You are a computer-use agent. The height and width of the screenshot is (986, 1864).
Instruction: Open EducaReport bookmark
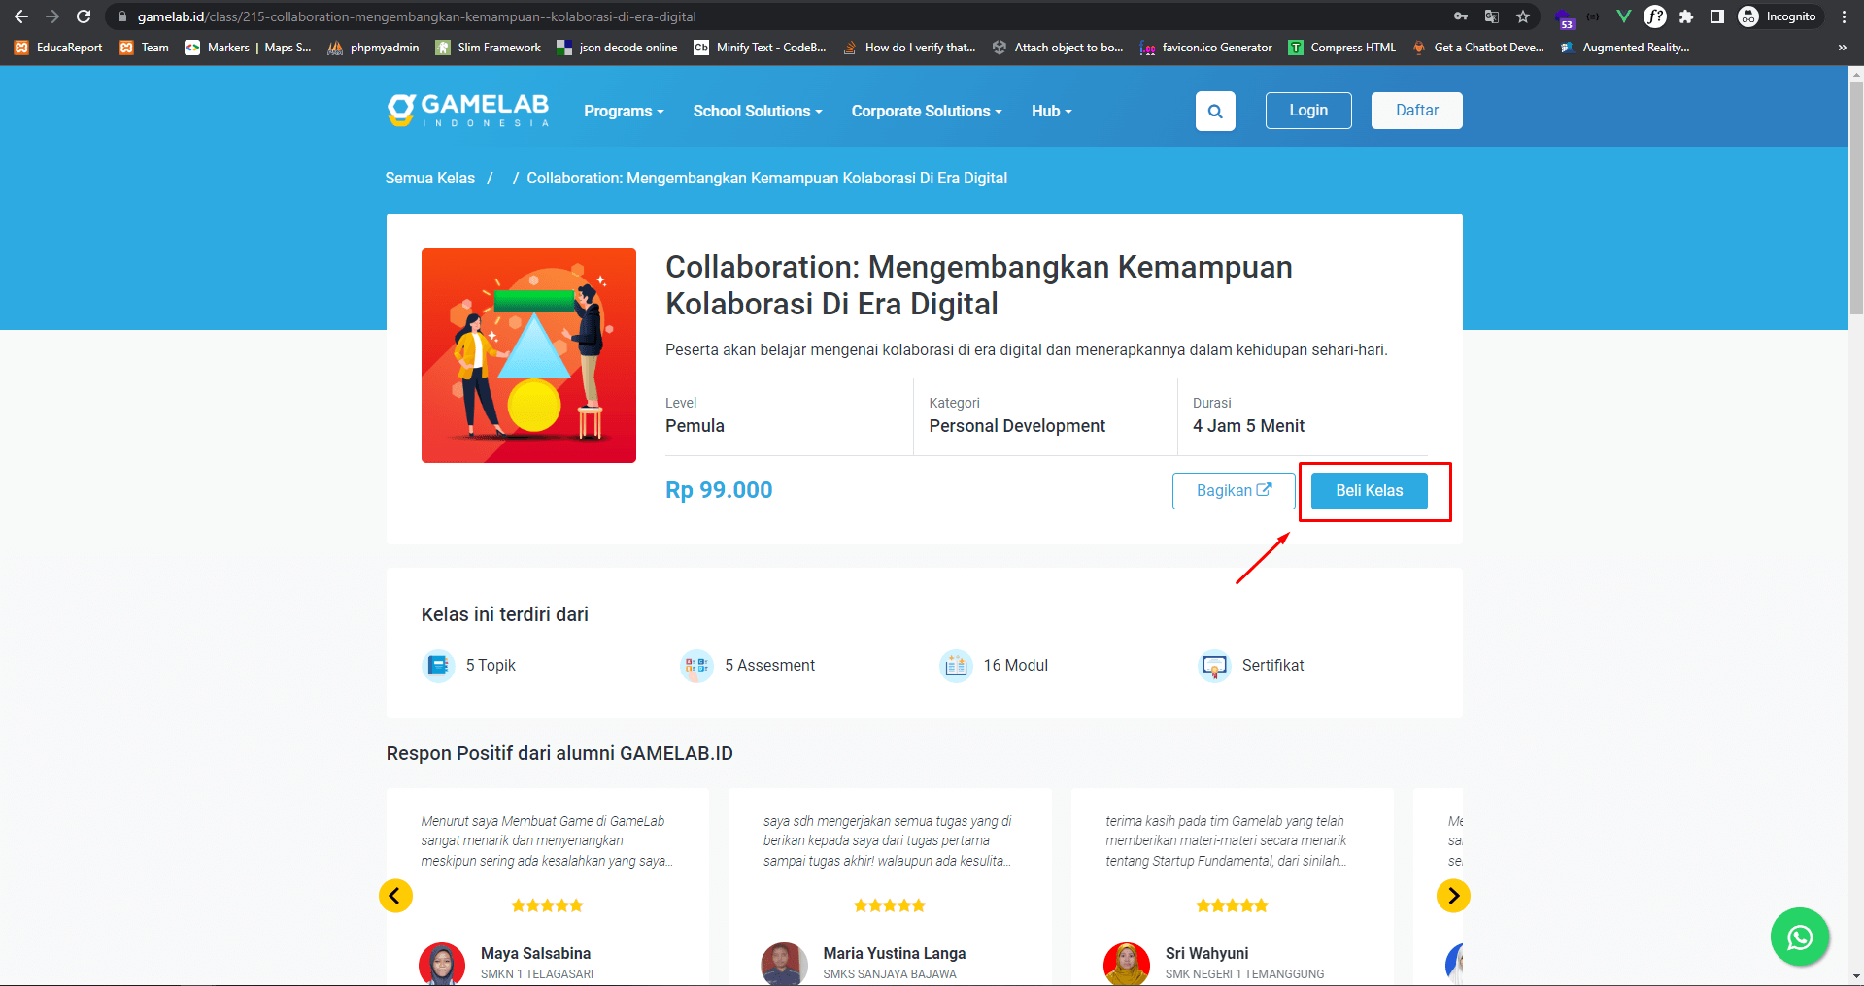(x=59, y=48)
